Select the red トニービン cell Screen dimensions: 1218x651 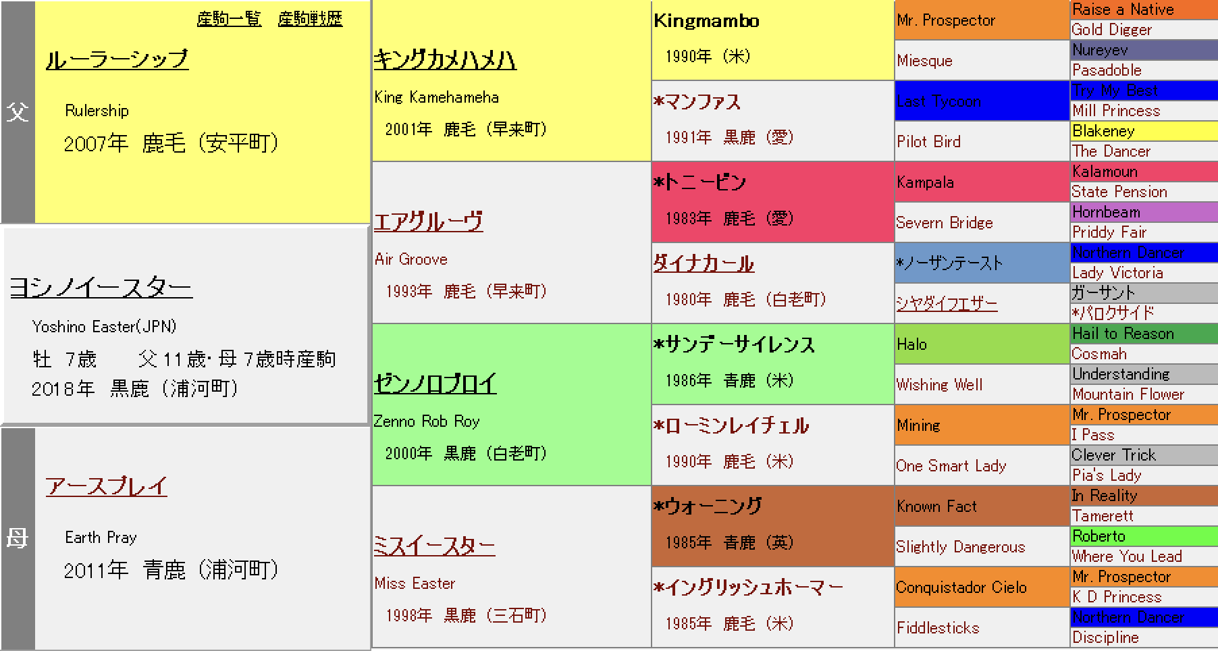772,202
